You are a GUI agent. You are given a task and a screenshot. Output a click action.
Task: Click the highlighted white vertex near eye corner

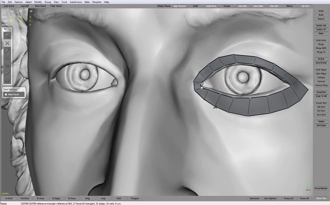(x=202, y=88)
